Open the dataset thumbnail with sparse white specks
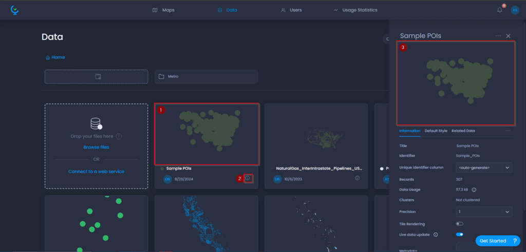 316,223
